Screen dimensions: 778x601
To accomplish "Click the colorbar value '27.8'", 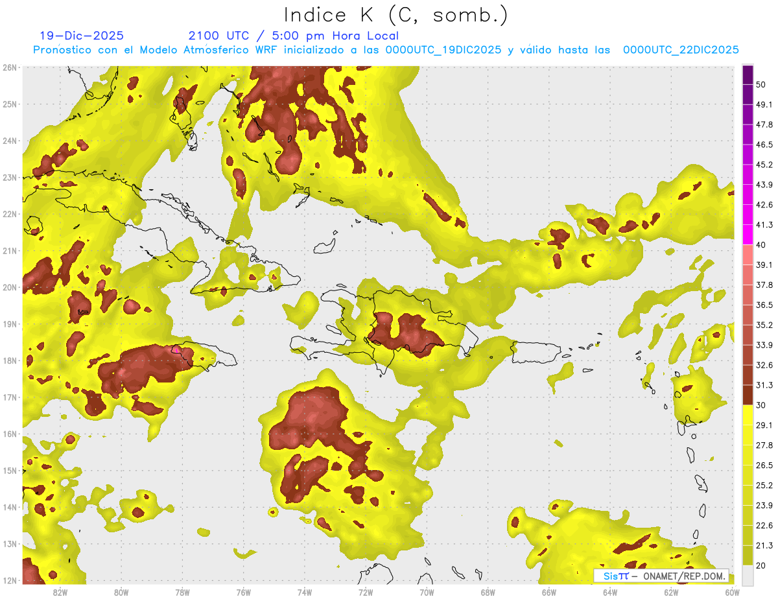I will click(x=764, y=445).
